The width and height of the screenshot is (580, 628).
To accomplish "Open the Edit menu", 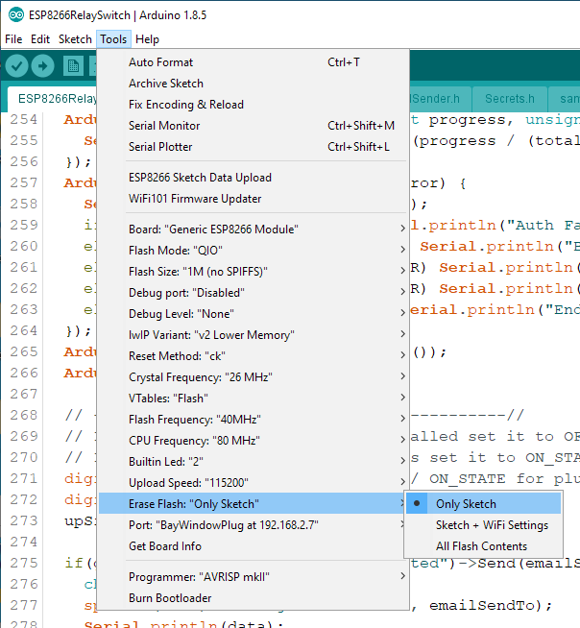I will (40, 39).
